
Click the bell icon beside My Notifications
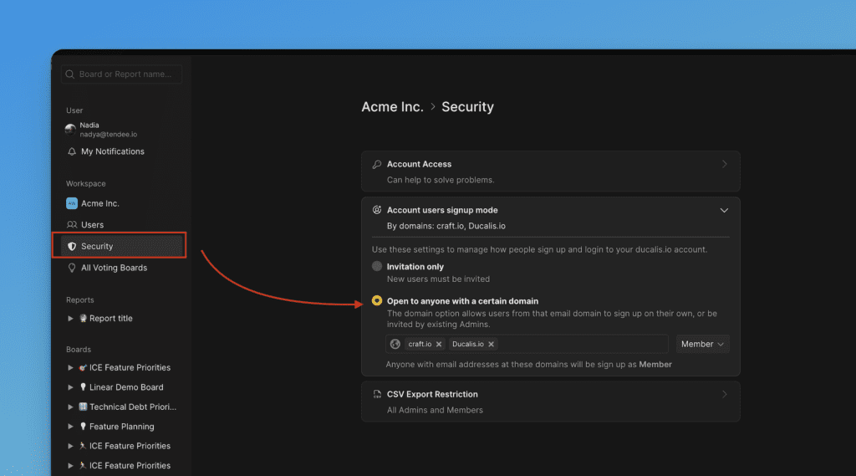click(x=72, y=151)
